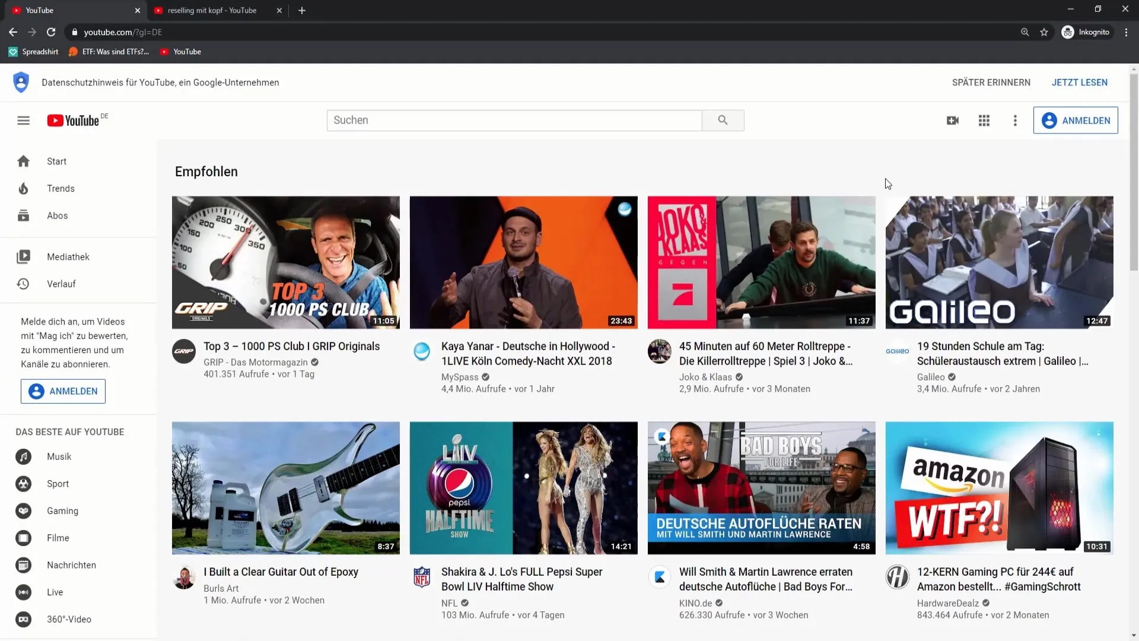Open Burls Art channel avatar
The height and width of the screenshot is (641, 1139).
tap(184, 576)
